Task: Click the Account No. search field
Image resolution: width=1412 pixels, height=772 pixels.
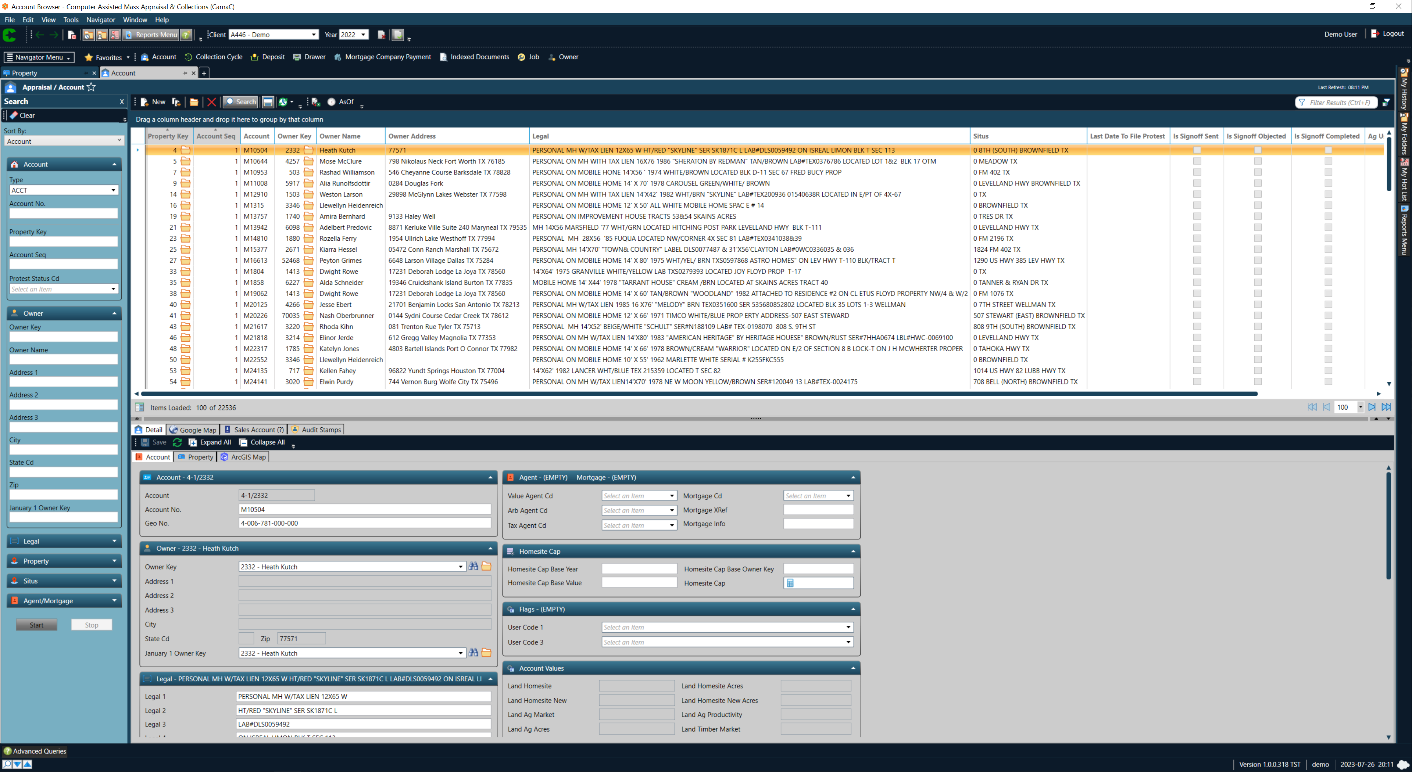Action: [x=64, y=213]
